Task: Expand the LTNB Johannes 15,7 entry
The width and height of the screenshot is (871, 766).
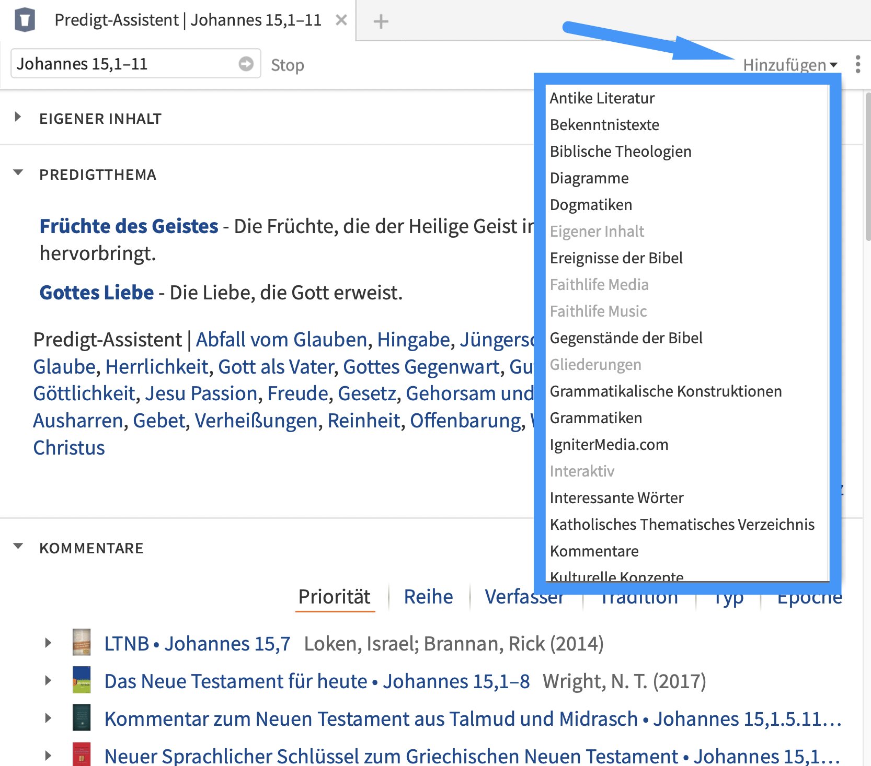Action: click(x=48, y=643)
